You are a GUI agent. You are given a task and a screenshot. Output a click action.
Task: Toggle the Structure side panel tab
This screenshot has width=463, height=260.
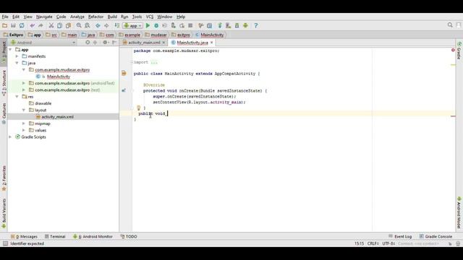4,83
